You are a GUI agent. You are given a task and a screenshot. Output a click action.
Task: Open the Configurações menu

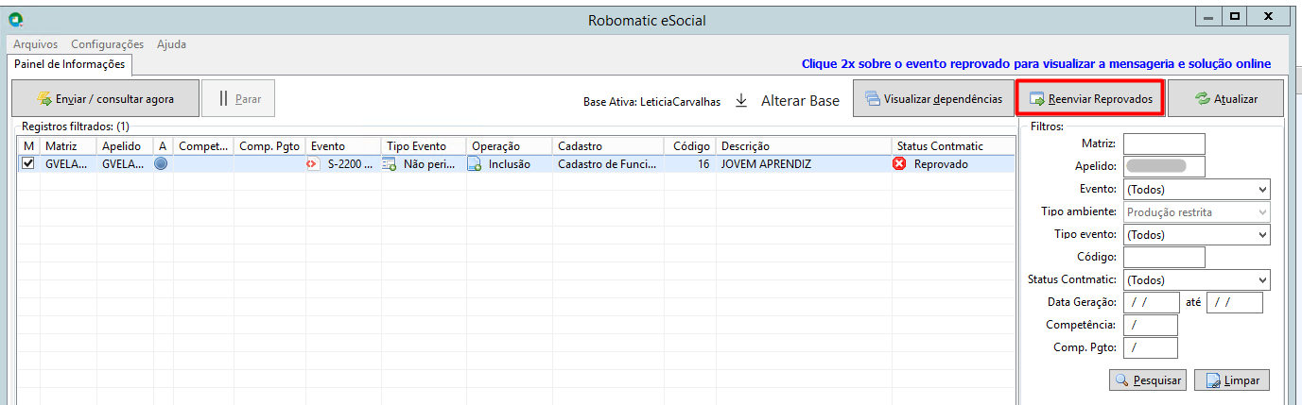pyautogui.click(x=107, y=44)
